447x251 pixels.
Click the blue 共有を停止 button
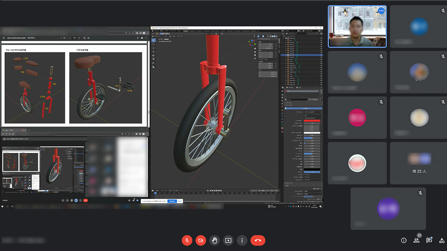pos(171,201)
